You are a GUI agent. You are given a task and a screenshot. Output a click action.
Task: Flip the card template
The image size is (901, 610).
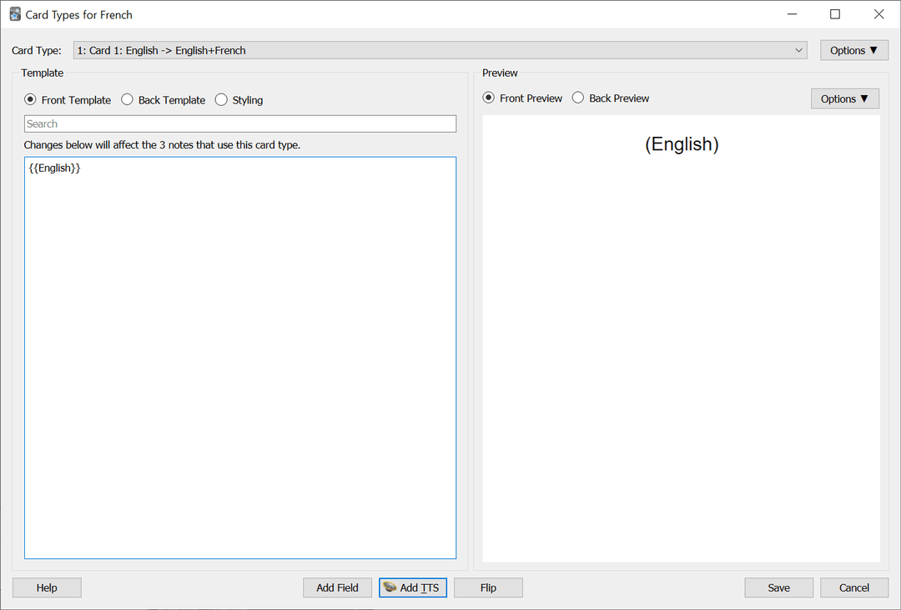click(x=488, y=587)
